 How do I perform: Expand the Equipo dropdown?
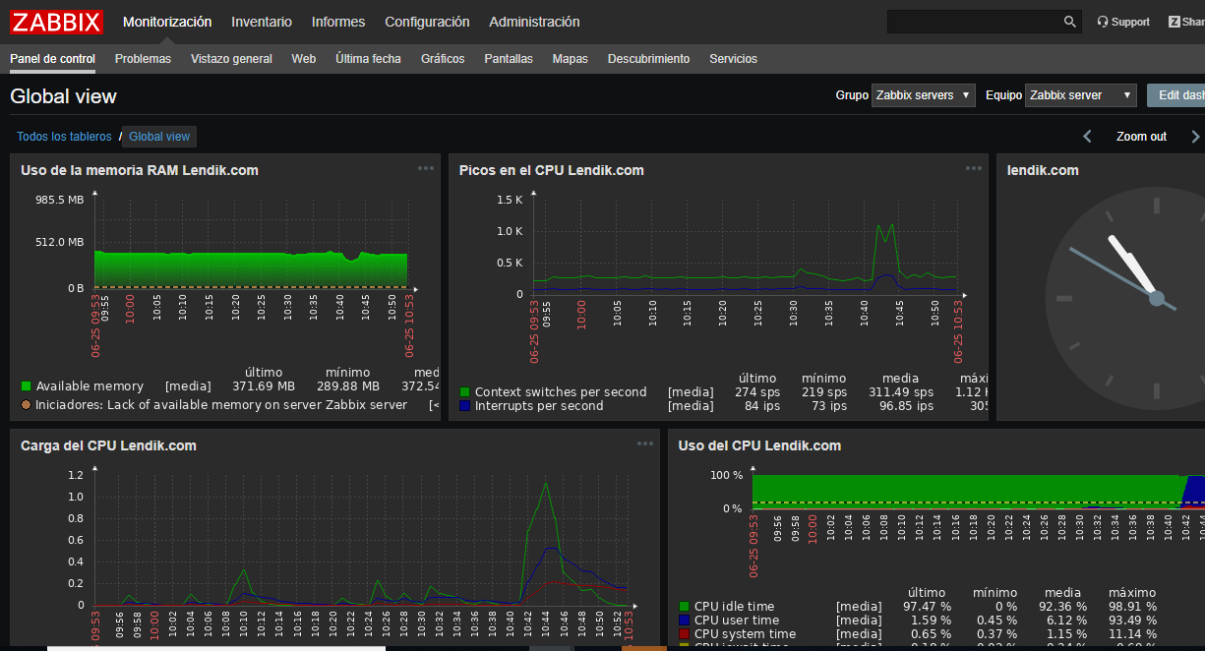[x=1081, y=95]
